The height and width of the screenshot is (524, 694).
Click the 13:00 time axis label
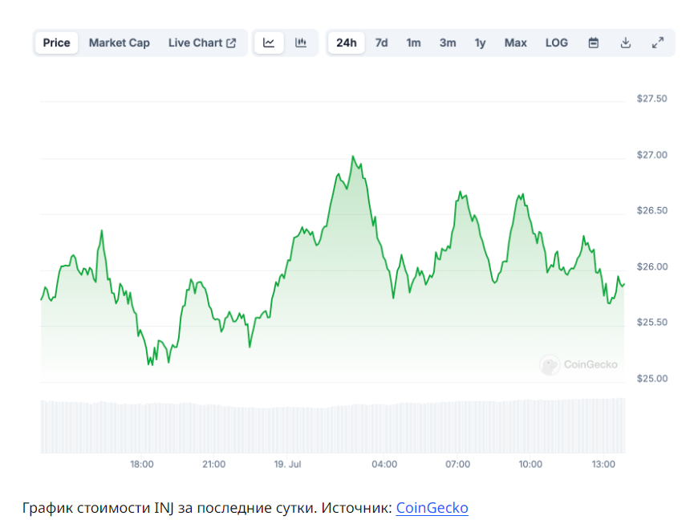tap(603, 465)
